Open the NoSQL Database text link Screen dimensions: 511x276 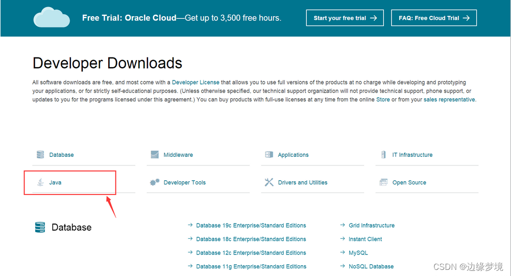pos(371,266)
